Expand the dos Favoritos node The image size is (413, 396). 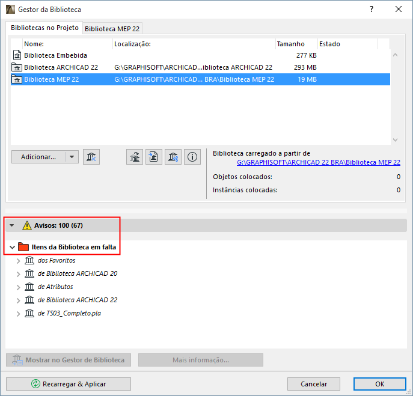18,261
